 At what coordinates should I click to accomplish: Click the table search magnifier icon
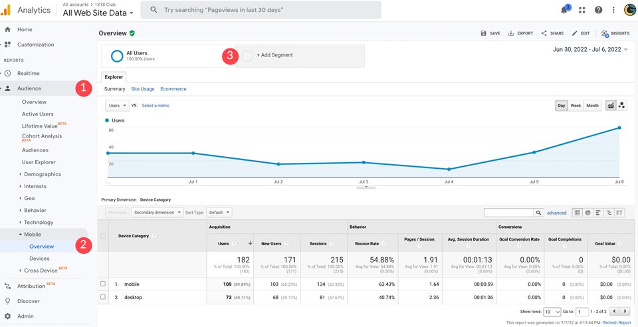pos(539,213)
